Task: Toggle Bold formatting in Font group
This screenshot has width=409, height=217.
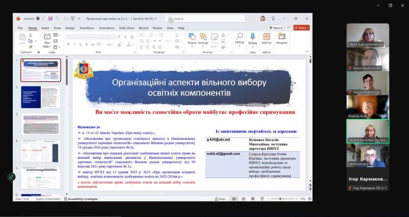Action: click(x=69, y=44)
